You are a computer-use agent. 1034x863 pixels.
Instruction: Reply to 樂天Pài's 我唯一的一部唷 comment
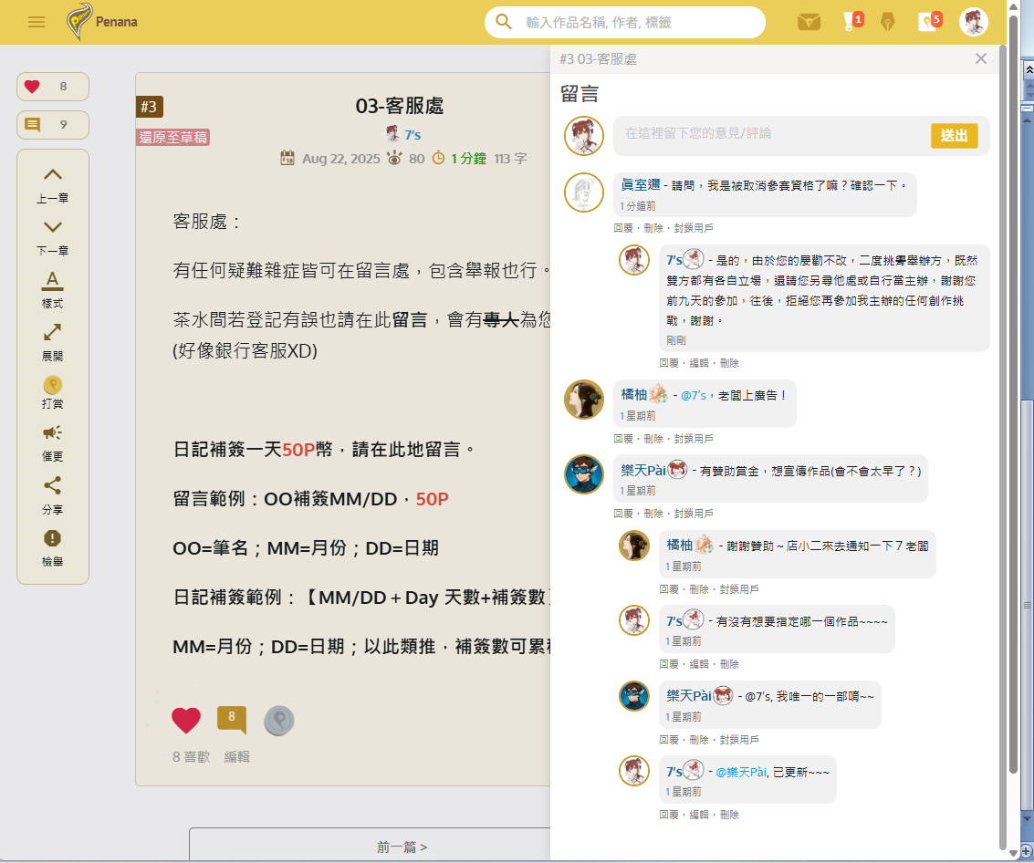[669, 741]
